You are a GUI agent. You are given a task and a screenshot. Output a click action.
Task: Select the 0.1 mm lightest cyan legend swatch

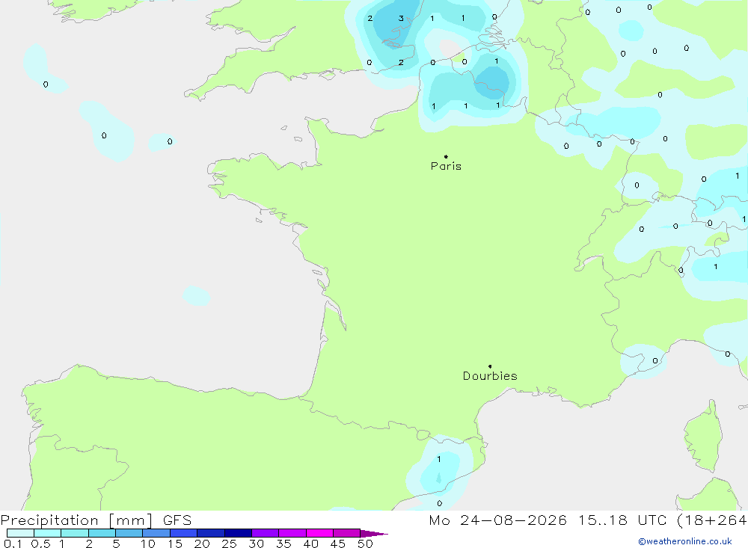(x=20, y=533)
